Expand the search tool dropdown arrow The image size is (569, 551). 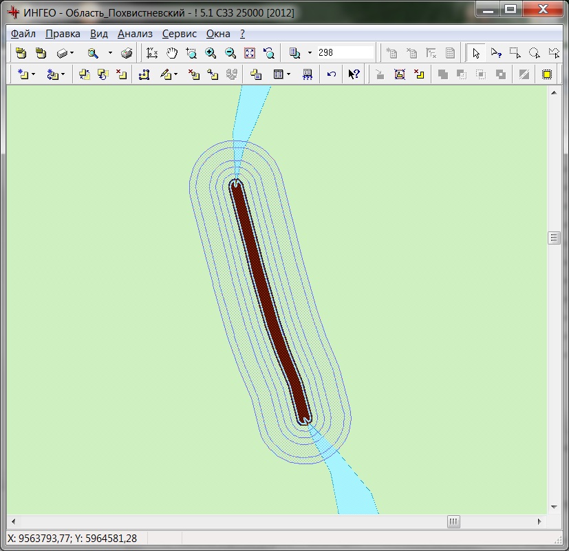click(x=110, y=53)
